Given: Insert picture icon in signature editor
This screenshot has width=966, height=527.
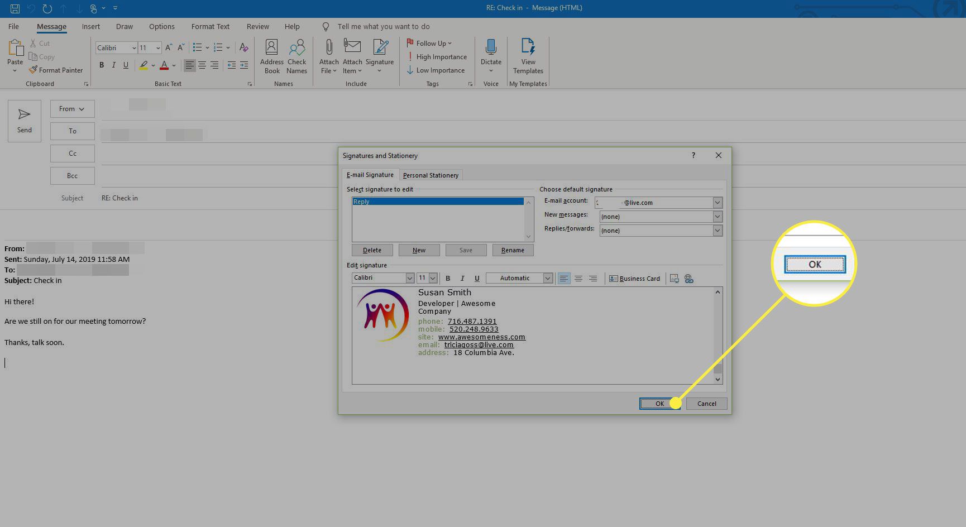Looking at the screenshot, I should [675, 279].
